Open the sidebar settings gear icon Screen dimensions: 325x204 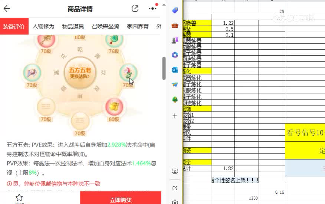pyautogui.click(x=175, y=202)
